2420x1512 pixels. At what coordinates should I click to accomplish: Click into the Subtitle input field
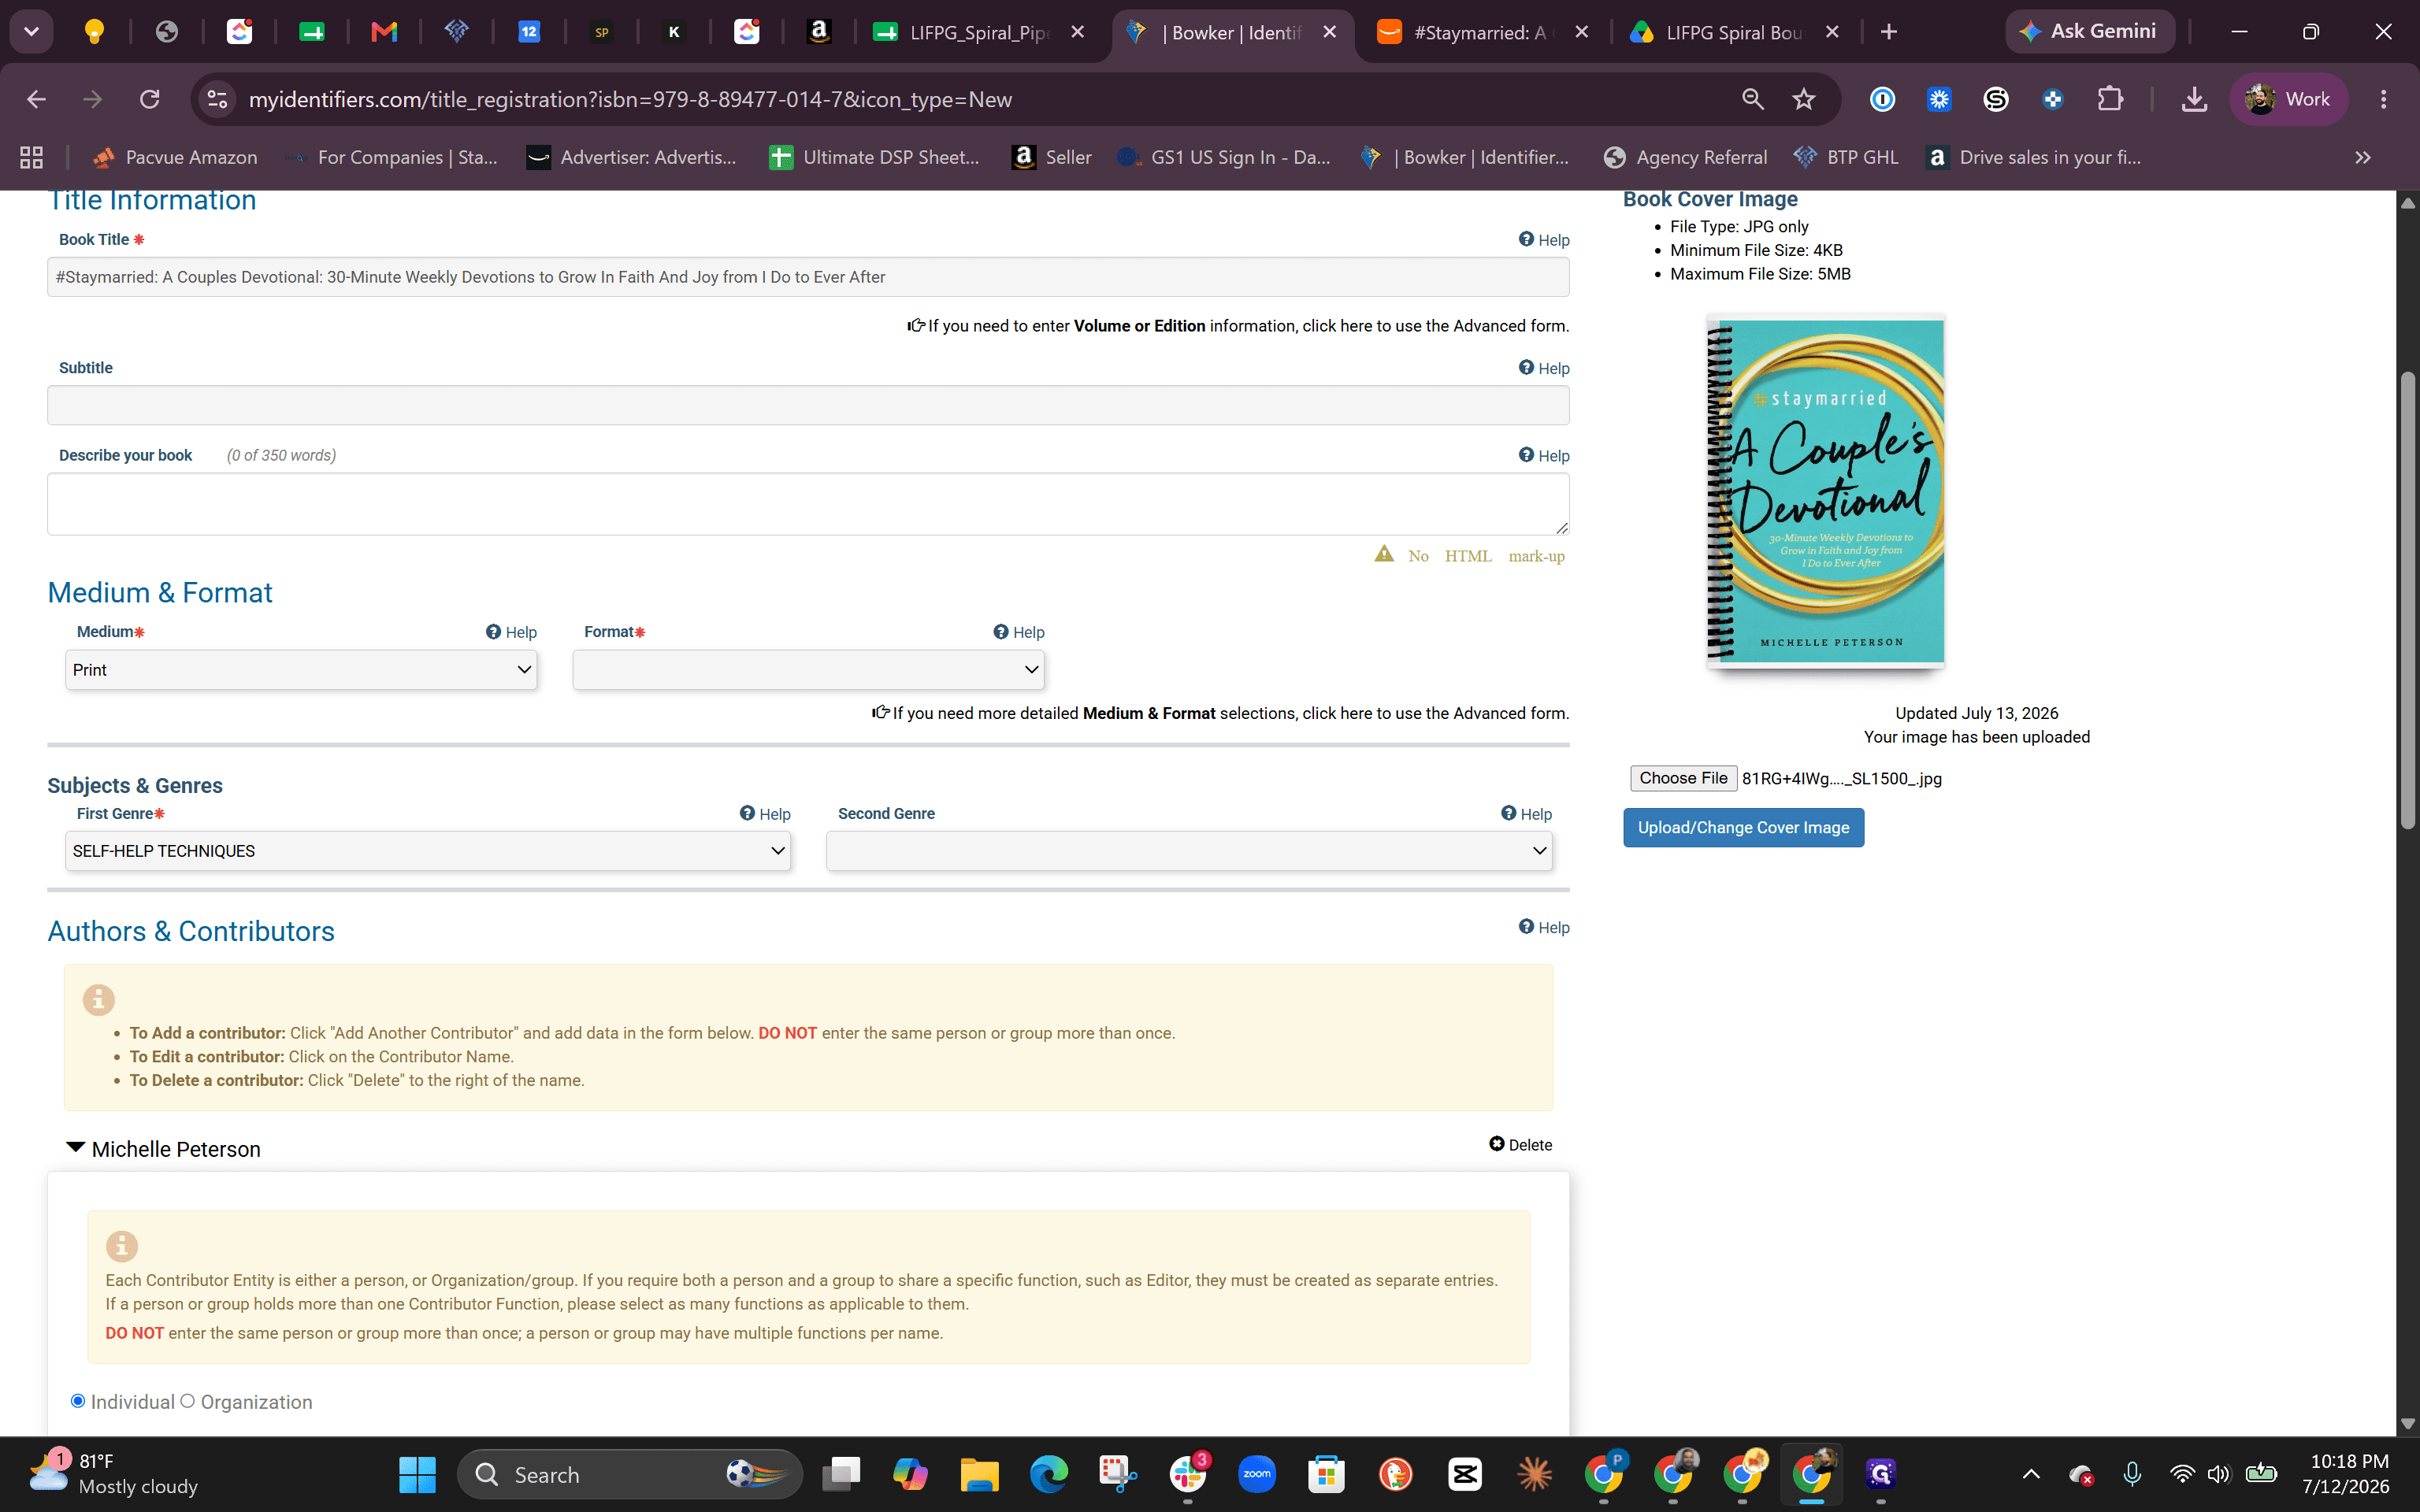click(x=808, y=405)
